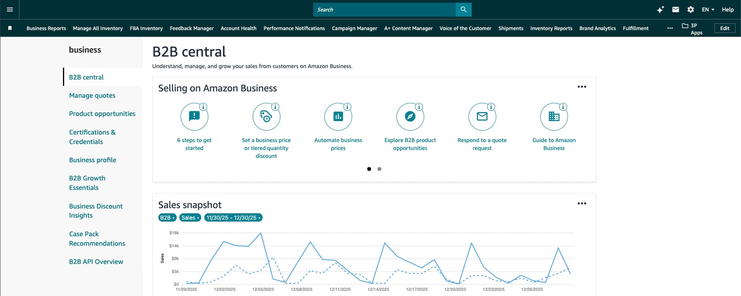Viewport: 741px width, 296px height.
Task: Click the '6 steps to get started' text link
Action: point(194,144)
